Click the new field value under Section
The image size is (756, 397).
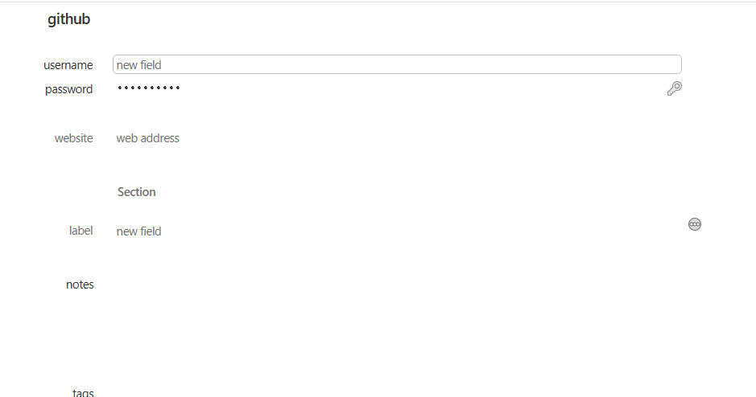(x=139, y=231)
